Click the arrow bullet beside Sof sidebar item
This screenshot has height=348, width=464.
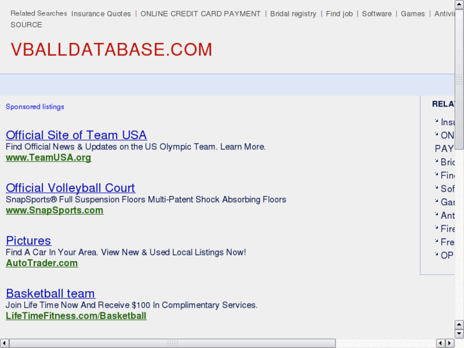(x=437, y=188)
